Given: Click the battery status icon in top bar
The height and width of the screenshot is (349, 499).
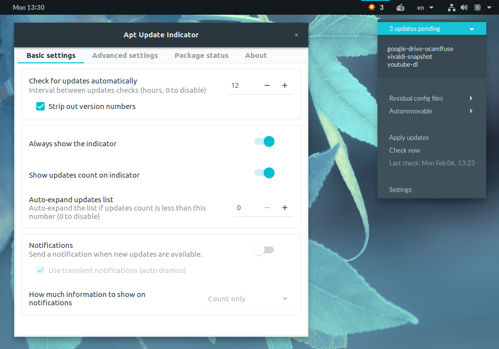Looking at the screenshot, I should pyautogui.click(x=477, y=8).
